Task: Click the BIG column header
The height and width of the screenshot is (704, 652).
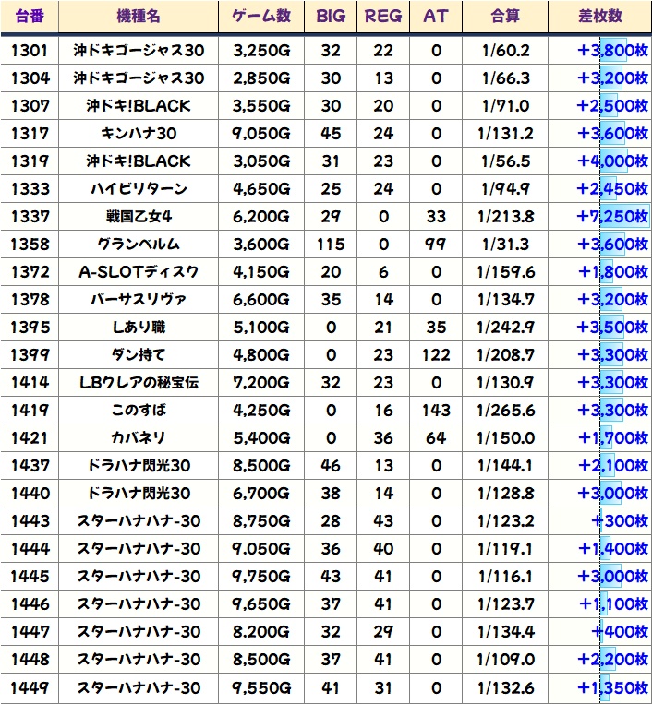Action: [330, 17]
